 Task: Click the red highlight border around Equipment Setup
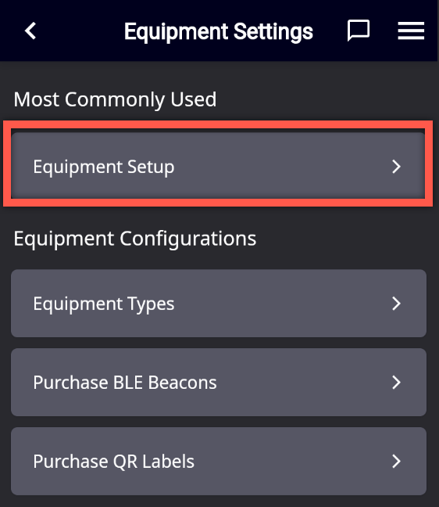(x=218, y=125)
